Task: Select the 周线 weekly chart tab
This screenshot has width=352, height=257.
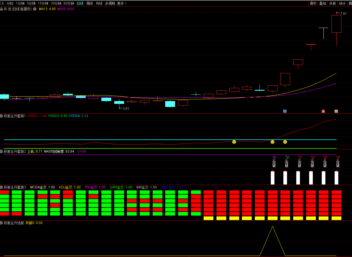Action: tap(90, 3)
